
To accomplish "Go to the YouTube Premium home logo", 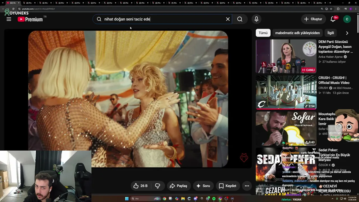I will click(30, 19).
